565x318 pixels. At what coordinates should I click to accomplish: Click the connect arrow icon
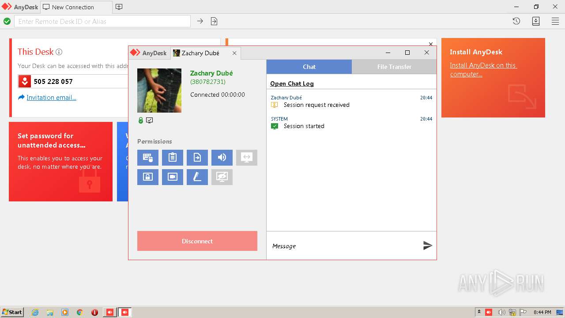(x=200, y=21)
